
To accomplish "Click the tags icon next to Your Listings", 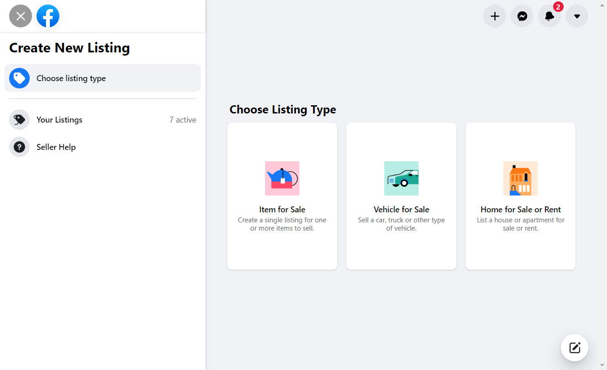I will (x=19, y=119).
